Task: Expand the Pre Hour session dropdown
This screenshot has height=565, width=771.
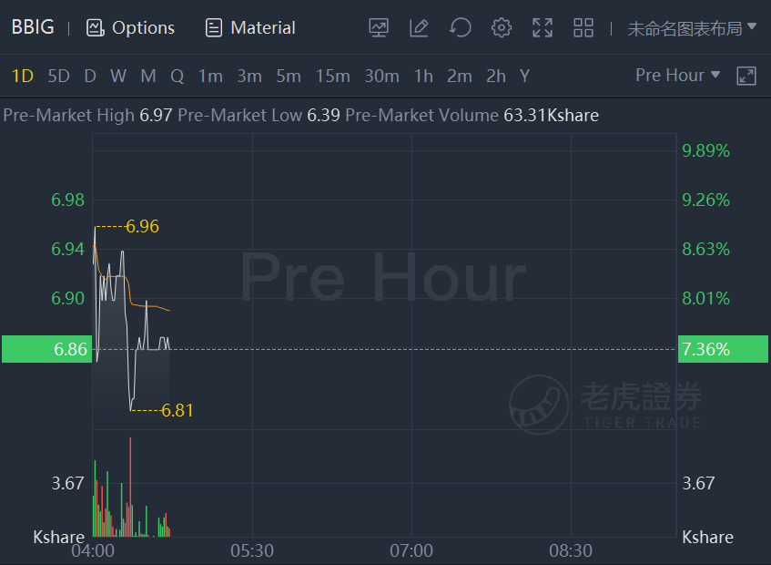Action: coord(677,76)
